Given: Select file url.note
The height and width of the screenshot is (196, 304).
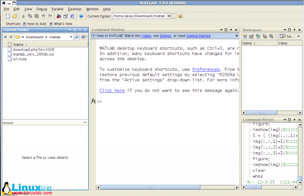Looking at the screenshot, I should 20,59.
